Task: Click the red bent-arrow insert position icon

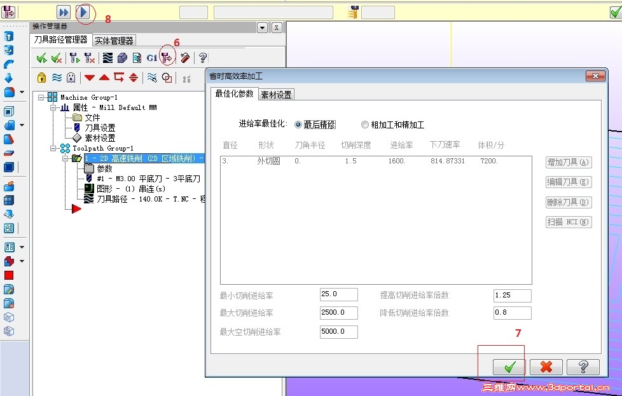Action: point(119,78)
